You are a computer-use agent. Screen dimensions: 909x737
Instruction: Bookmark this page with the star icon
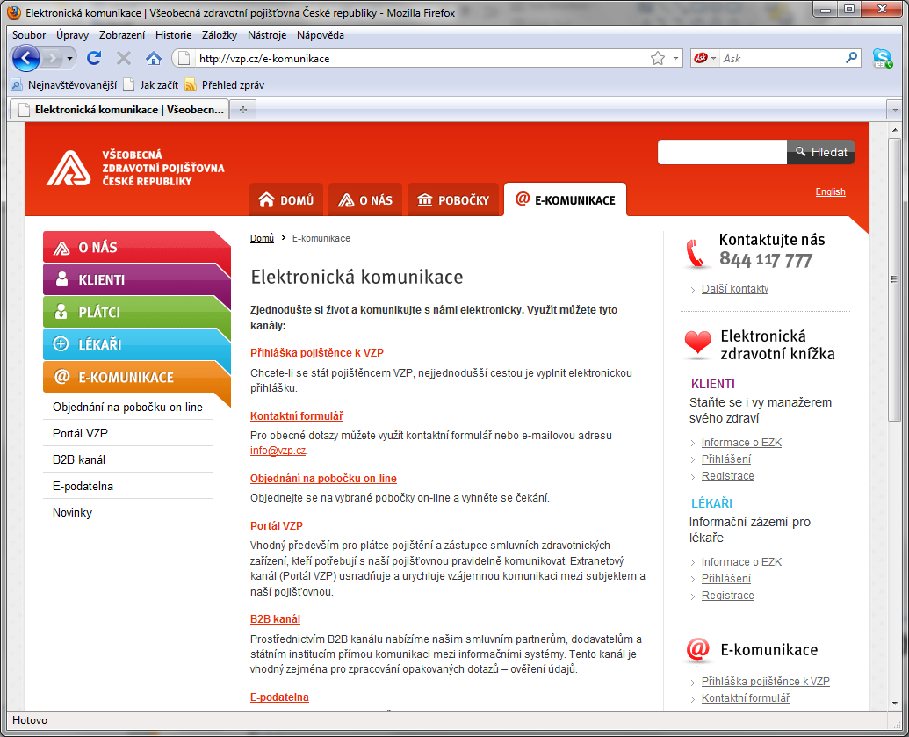pos(658,58)
